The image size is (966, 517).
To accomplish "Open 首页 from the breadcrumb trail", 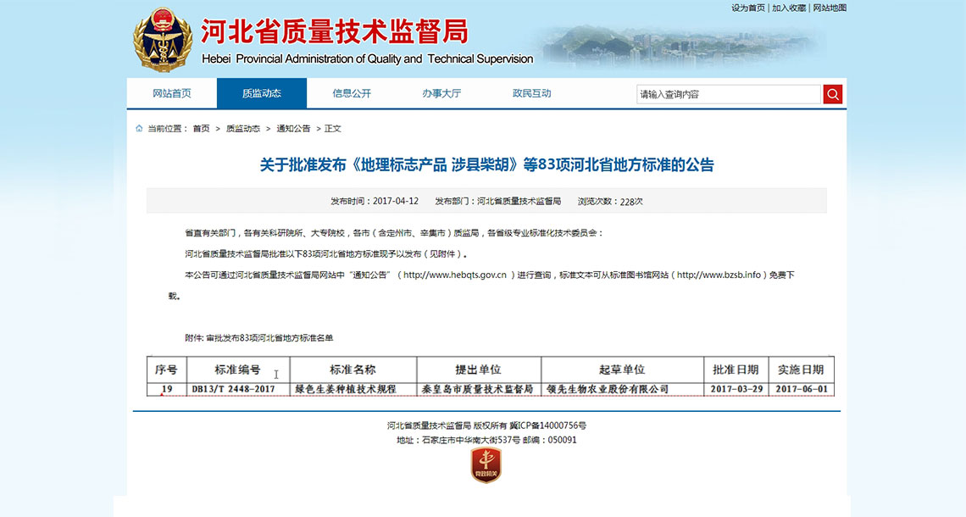I will [x=201, y=127].
